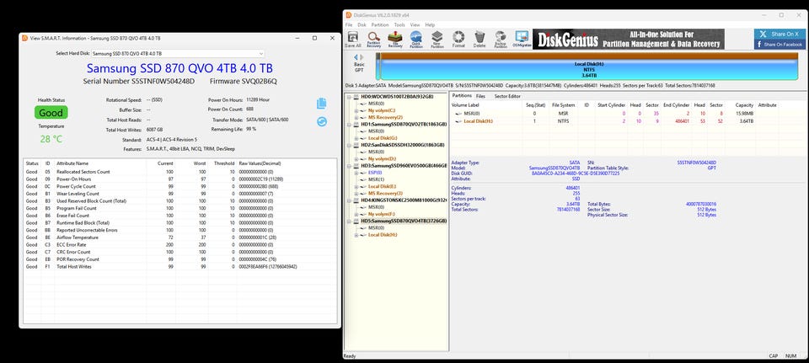Switch to the Files tab
Viewport: 809px width, 363px height.
pos(480,96)
